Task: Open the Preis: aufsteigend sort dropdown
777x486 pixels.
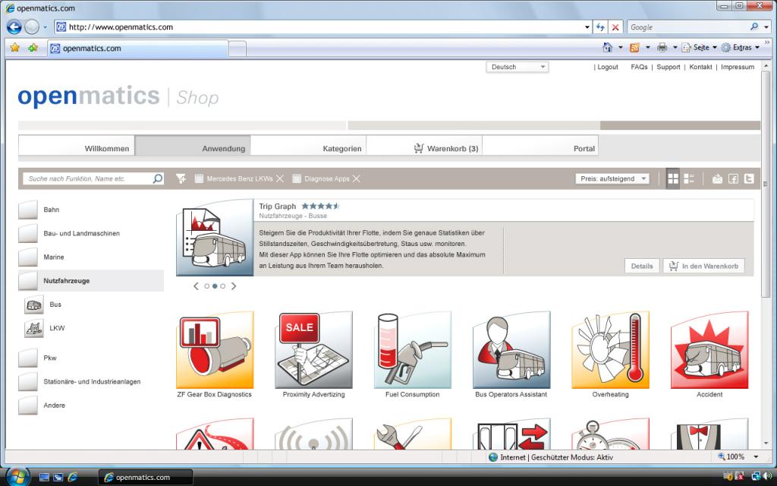Action: click(x=612, y=178)
